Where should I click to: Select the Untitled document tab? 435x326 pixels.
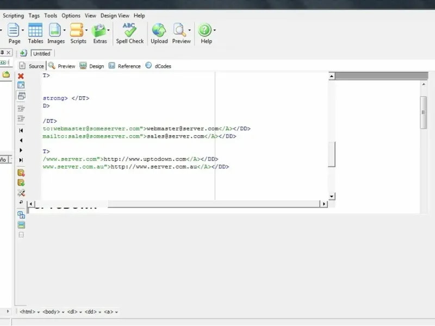42,53
